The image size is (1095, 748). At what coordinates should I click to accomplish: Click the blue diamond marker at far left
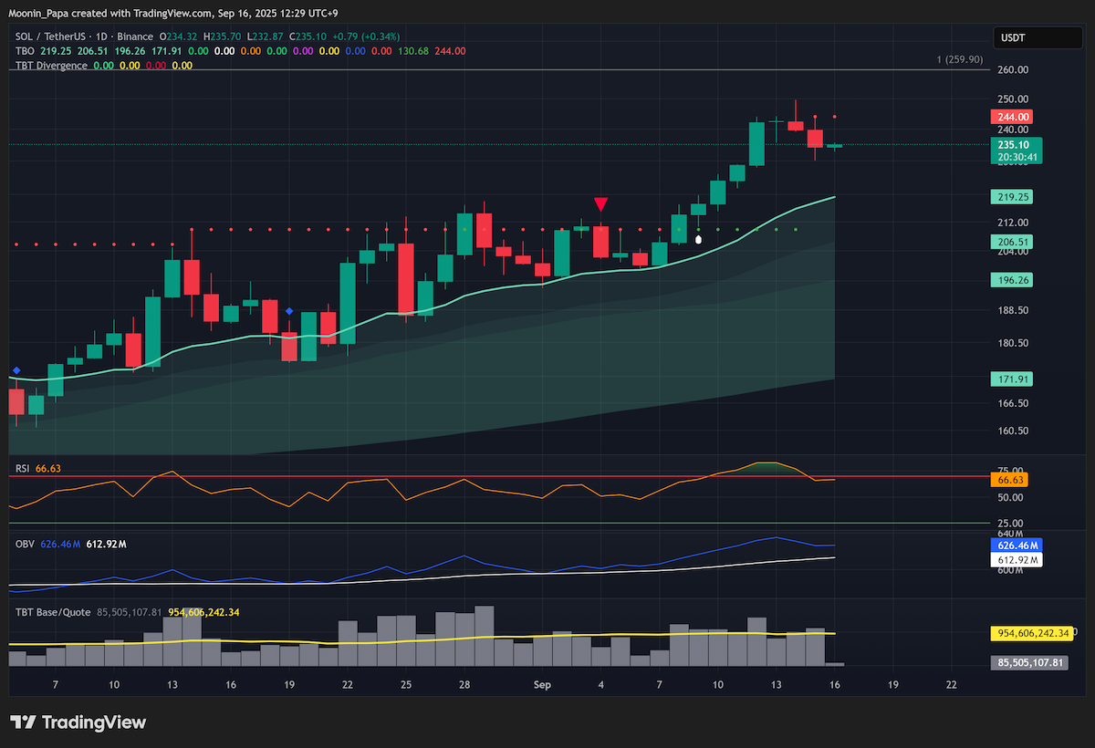point(16,370)
